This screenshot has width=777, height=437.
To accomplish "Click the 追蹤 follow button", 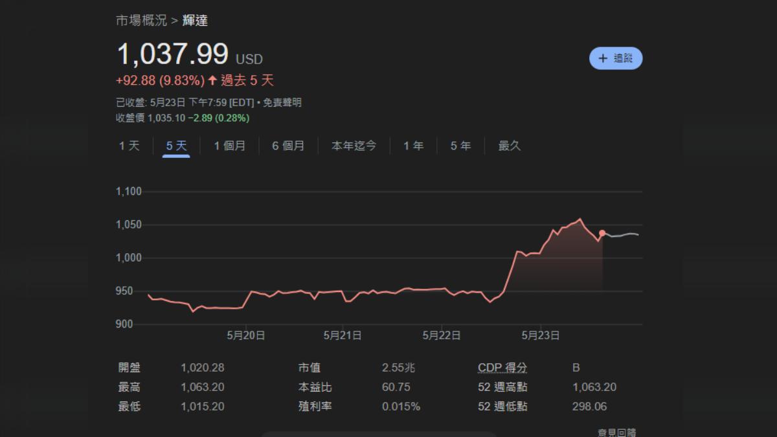I will click(616, 58).
